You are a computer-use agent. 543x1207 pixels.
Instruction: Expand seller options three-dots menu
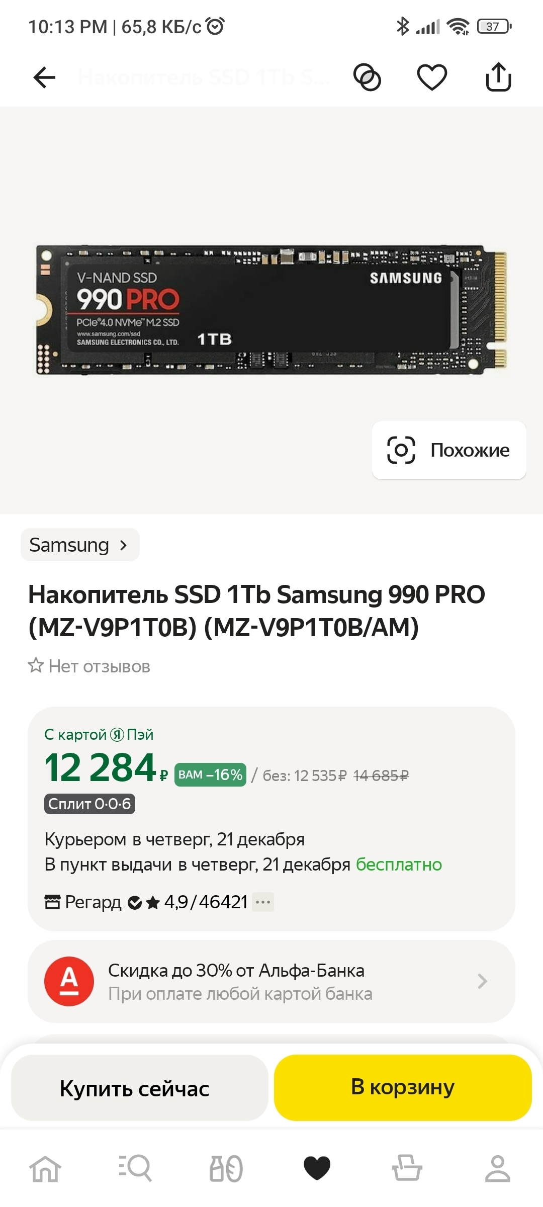(x=263, y=902)
